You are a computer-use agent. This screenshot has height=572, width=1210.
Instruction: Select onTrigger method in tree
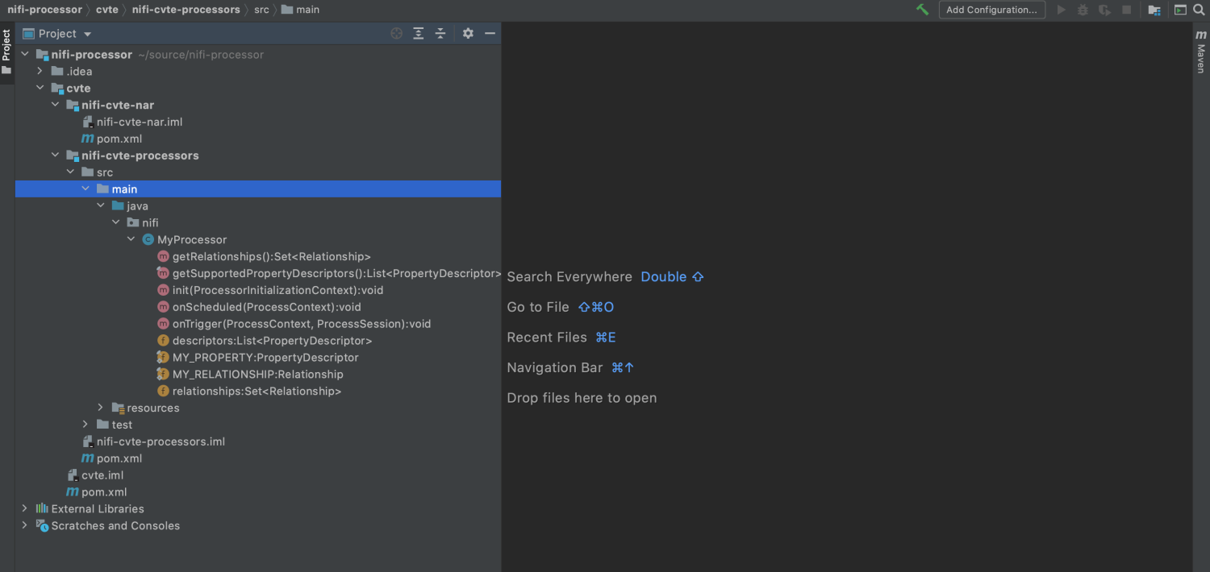302,324
